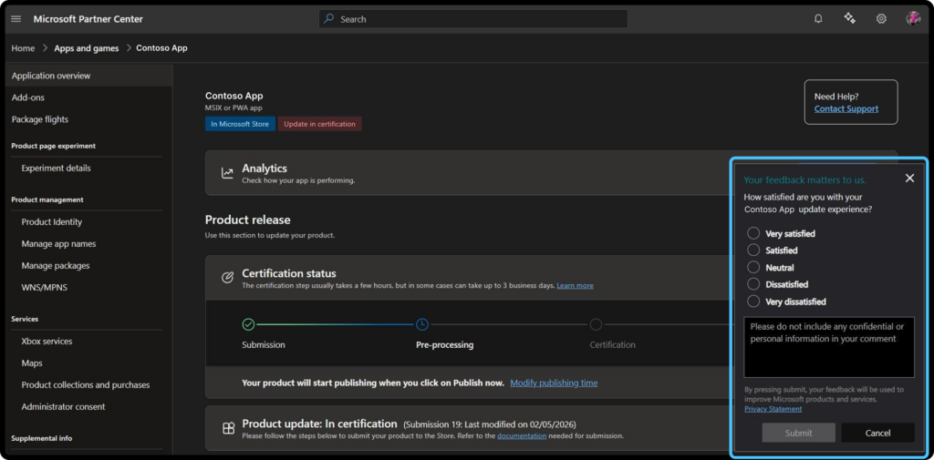Image resolution: width=934 pixels, height=460 pixels.
Task: Click the Certification status badge icon
Action: (227, 278)
